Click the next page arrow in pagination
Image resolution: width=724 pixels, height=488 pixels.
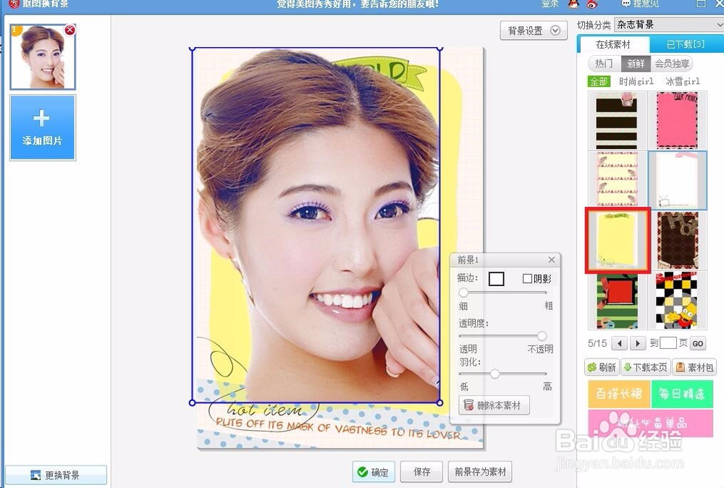pos(639,342)
